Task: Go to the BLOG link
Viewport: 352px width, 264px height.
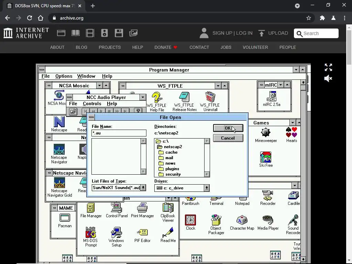Action: coord(81,47)
